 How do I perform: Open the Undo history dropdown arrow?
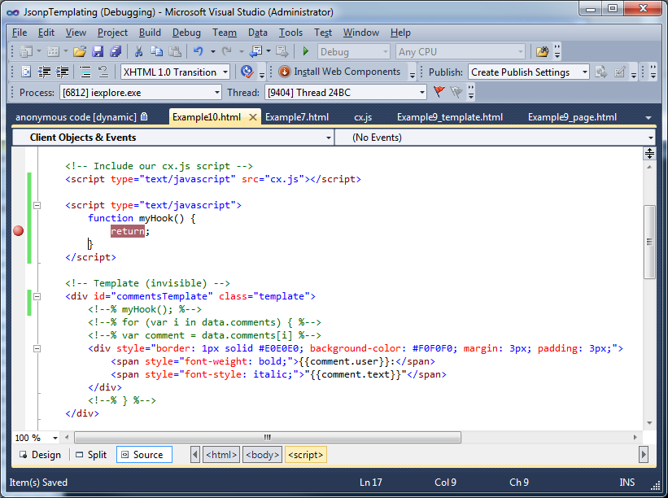click(212, 51)
